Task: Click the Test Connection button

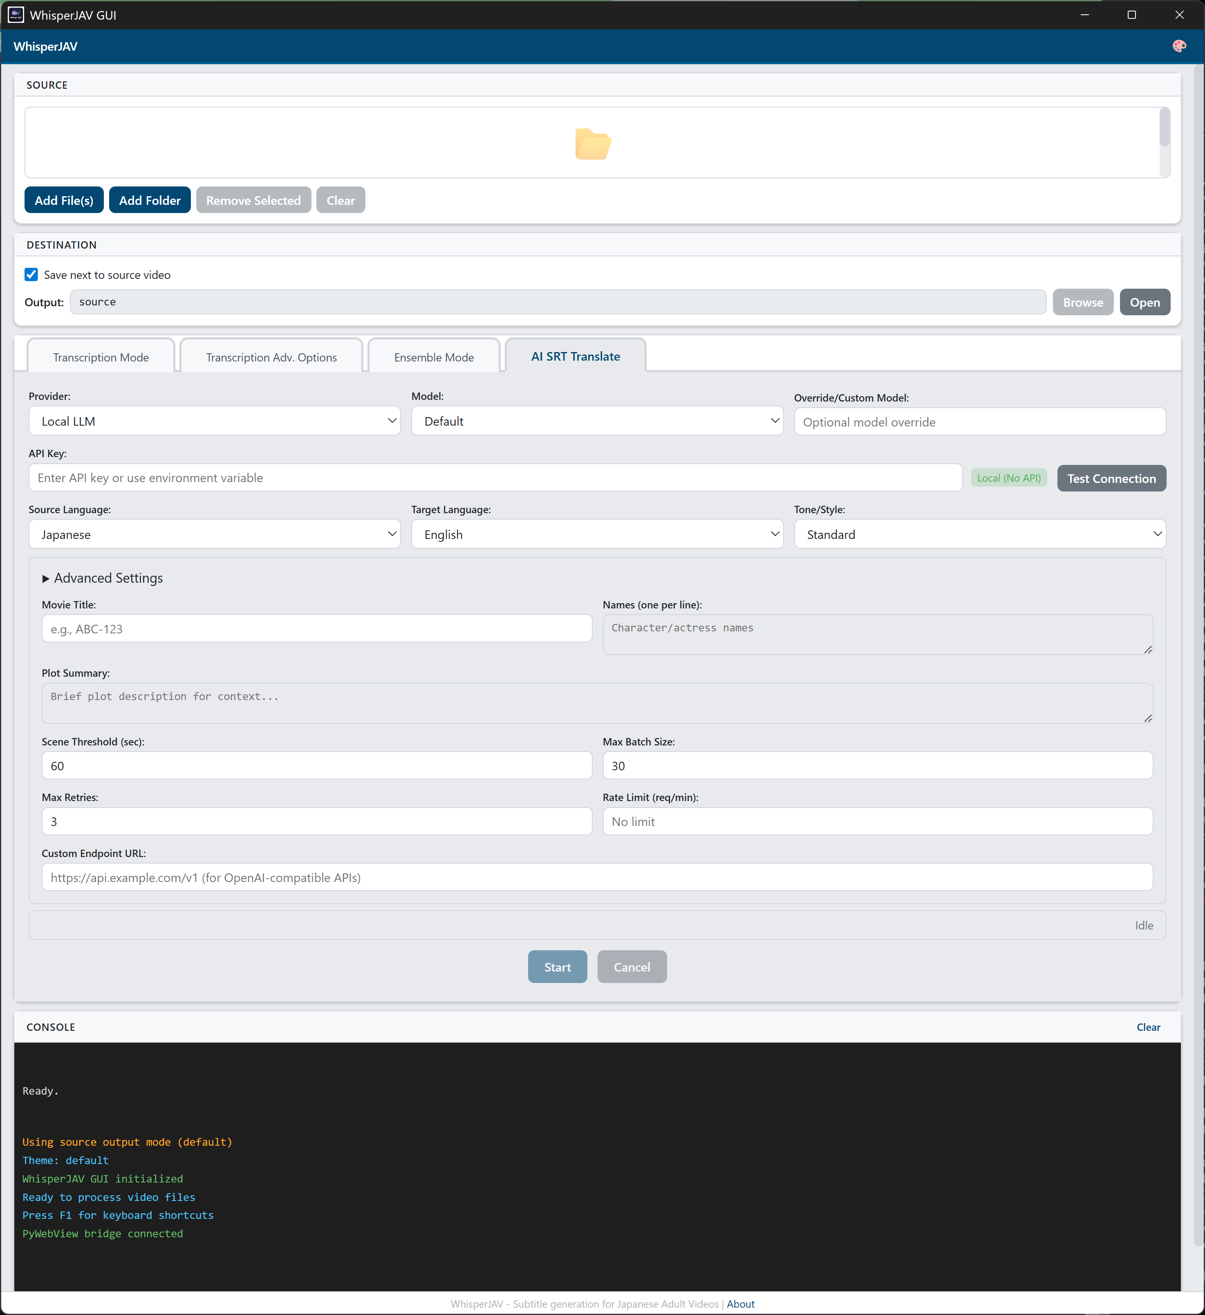Action: [1111, 478]
